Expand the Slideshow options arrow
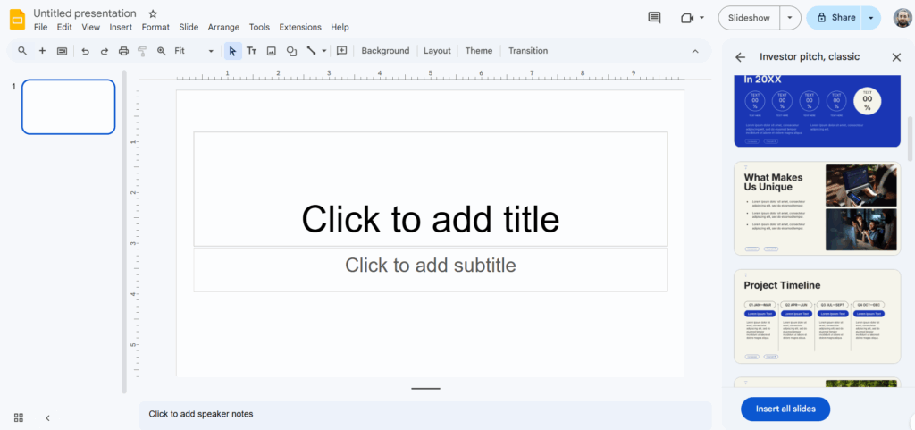 [789, 18]
